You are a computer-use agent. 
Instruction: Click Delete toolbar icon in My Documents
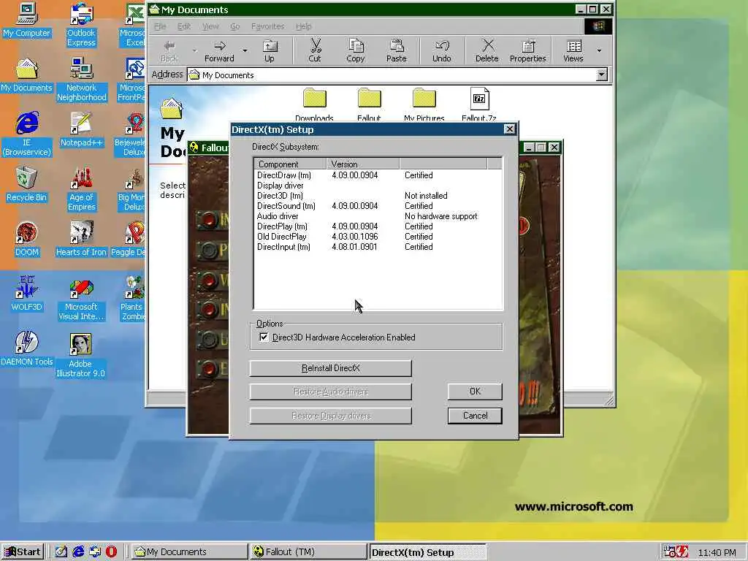(486, 51)
